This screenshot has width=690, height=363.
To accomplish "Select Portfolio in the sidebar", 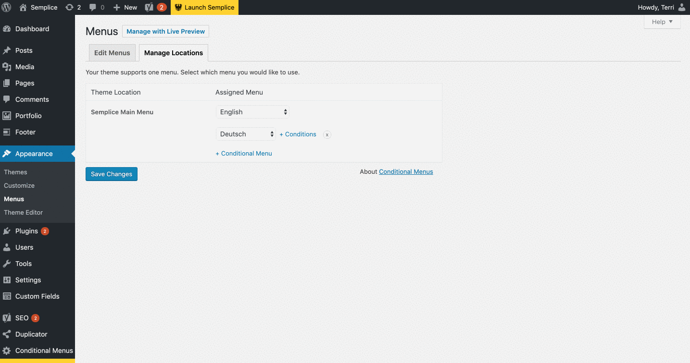I will (28, 116).
